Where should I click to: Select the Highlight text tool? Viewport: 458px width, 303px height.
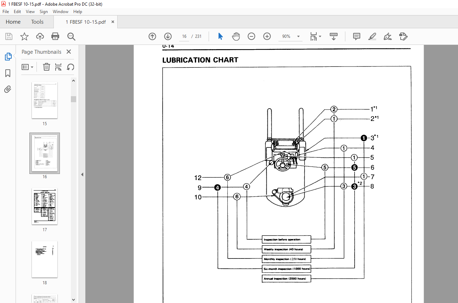372,36
